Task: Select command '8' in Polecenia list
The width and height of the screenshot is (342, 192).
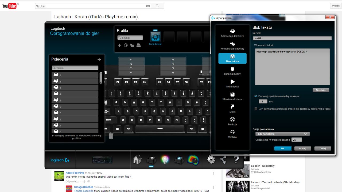Action: tap(75, 119)
